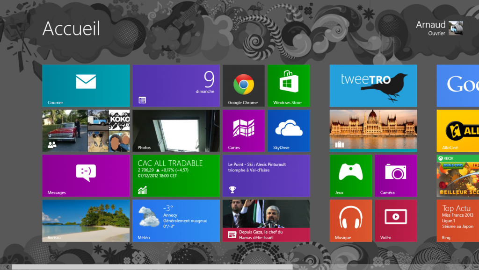Open the Le Point ski sports headline tile
The height and width of the screenshot is (270, 479).
(x=266, y=176)
